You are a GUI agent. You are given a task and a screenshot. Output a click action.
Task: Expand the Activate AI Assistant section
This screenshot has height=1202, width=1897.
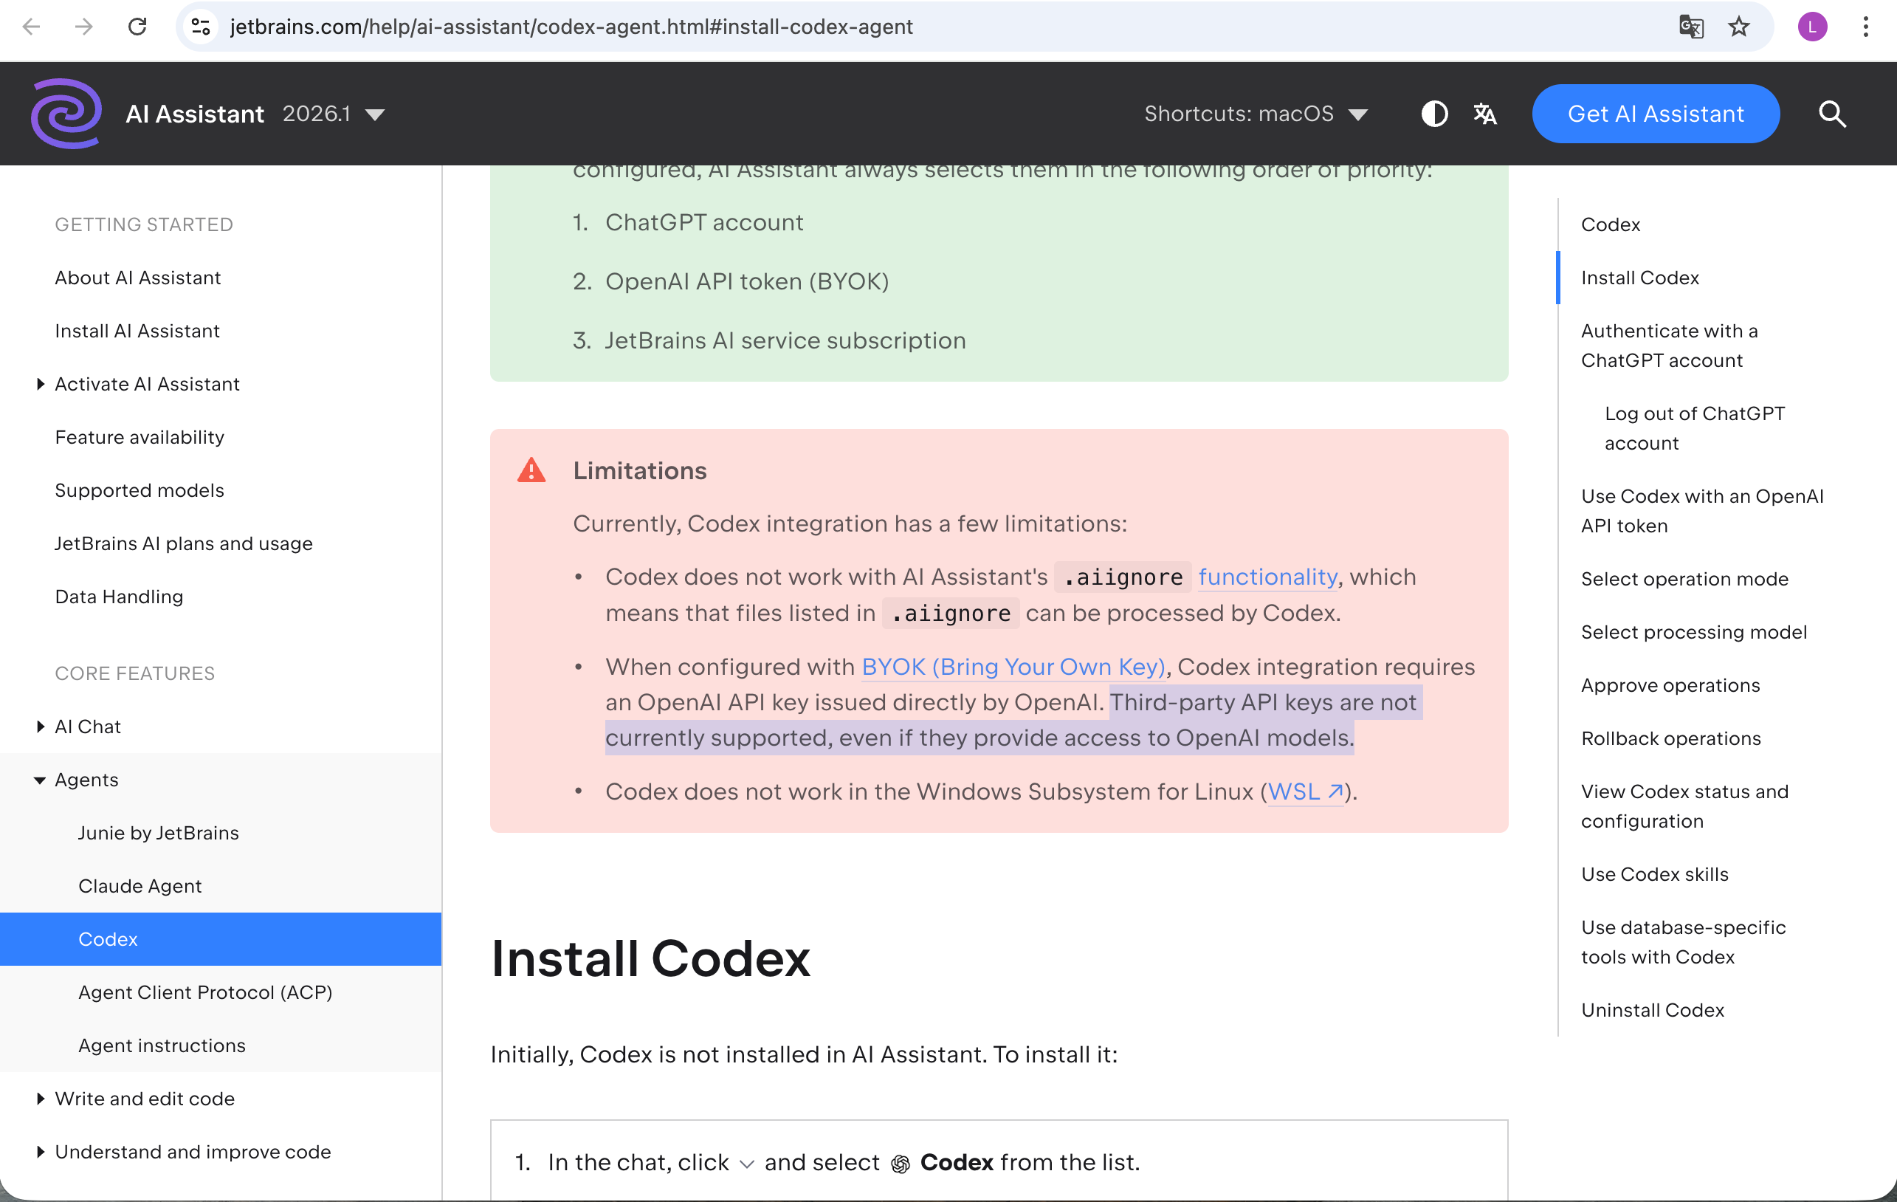point(40,384)
